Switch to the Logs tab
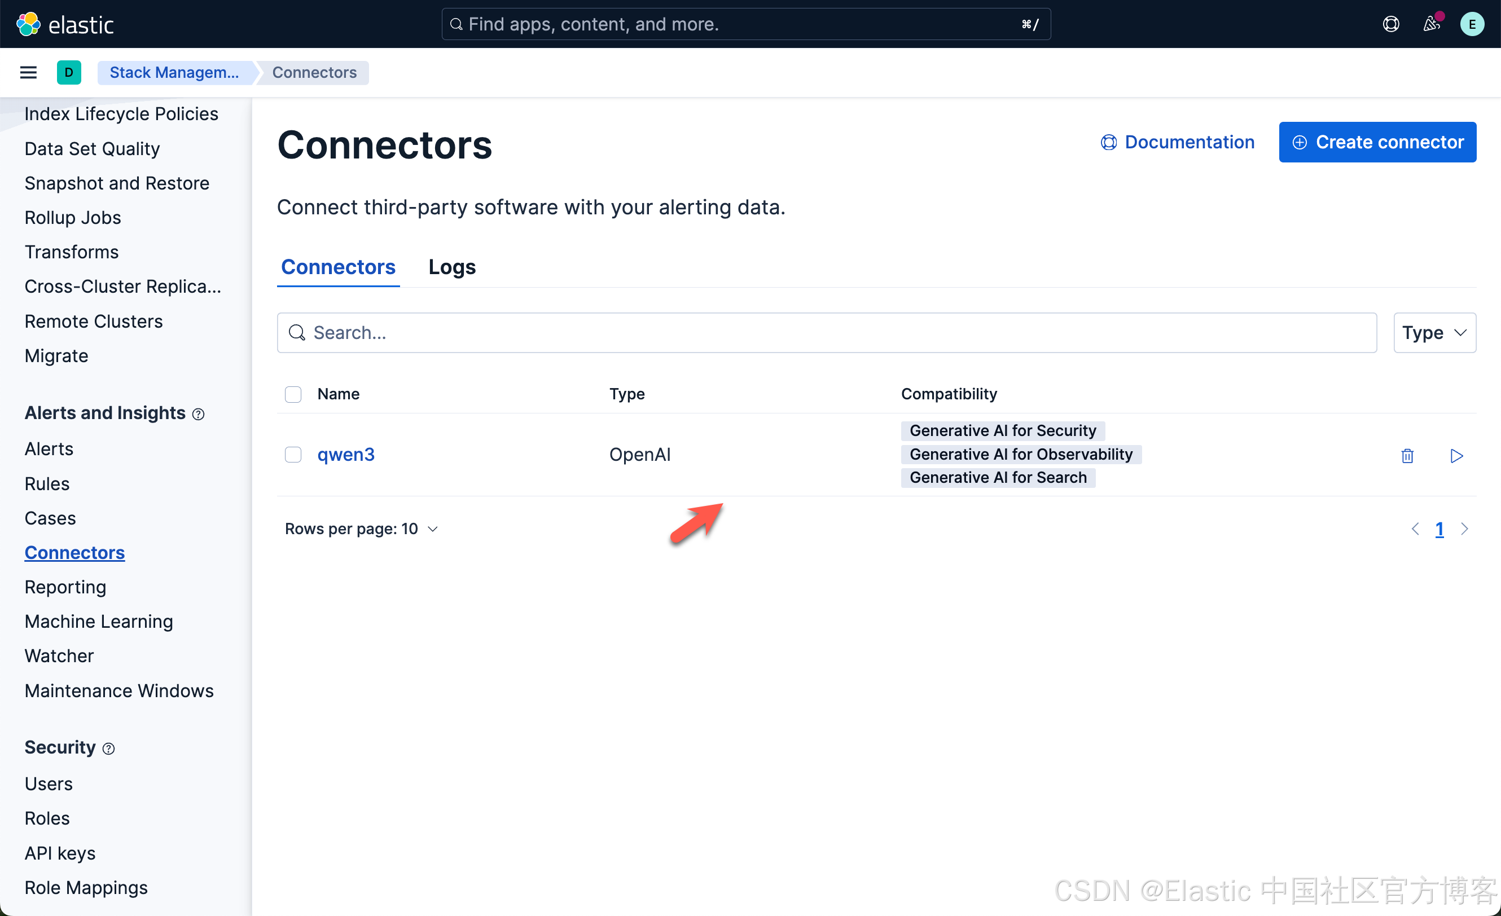The width and height of the screenshot is (1501, 916). [451, 267]
